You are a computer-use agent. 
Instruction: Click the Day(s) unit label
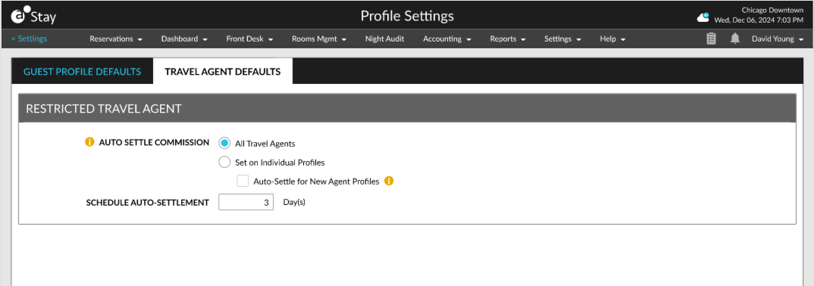coord(294,202)
